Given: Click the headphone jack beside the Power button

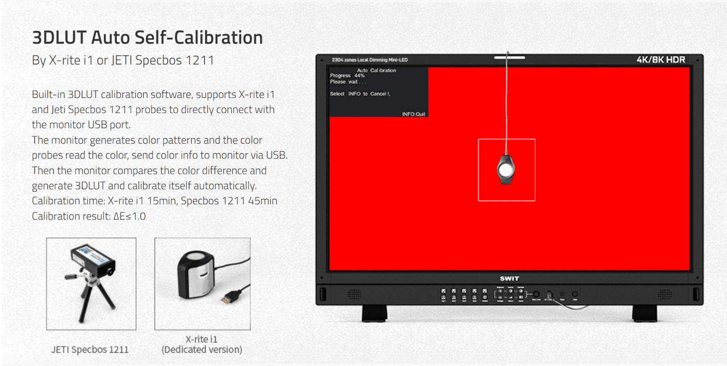Looking at the screenshot, I should point(562,294).
